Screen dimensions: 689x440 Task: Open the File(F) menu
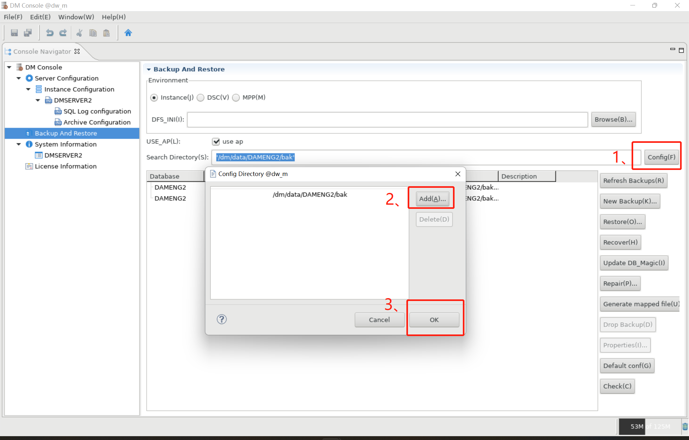tap(13, 17)
